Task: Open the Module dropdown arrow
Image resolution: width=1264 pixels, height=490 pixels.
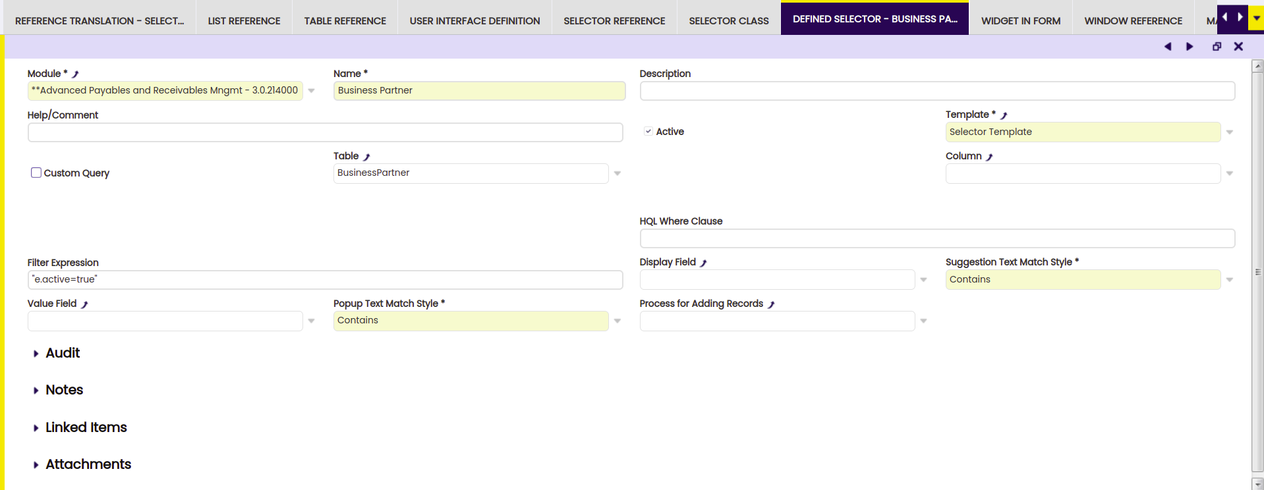Action: coord(311,91)
